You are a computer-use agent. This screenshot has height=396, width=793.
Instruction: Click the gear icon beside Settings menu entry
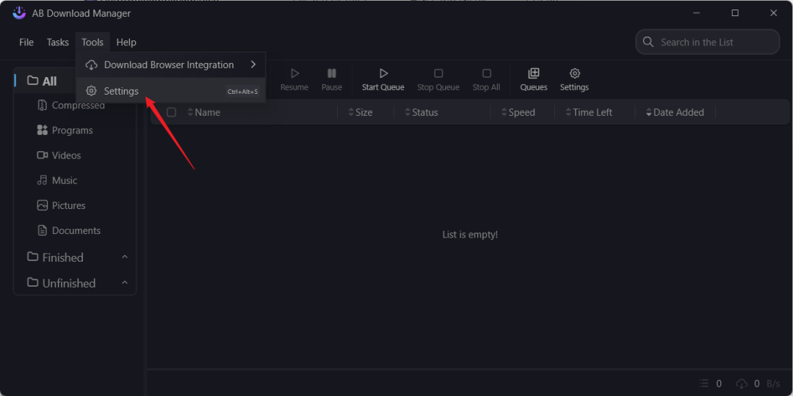click(91, 91)
